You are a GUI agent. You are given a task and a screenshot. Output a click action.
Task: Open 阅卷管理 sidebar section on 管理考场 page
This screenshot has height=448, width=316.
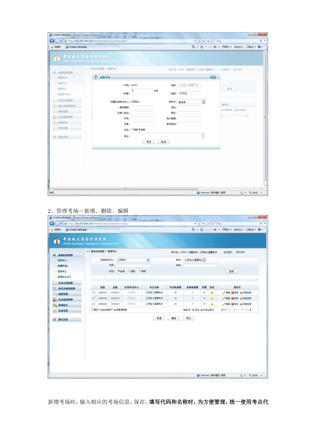coord(67,294)
